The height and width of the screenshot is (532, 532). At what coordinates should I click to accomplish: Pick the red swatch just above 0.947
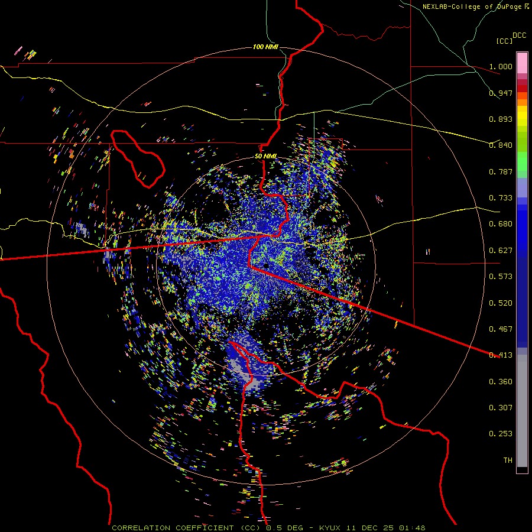click(522, 88)
